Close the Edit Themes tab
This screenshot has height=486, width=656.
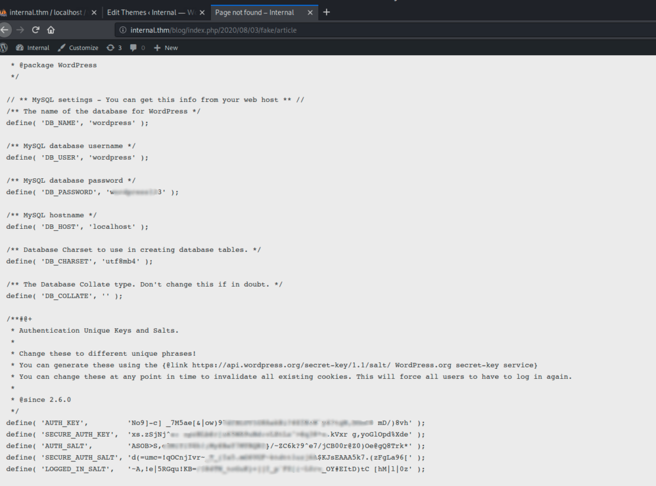coord(202,13)
